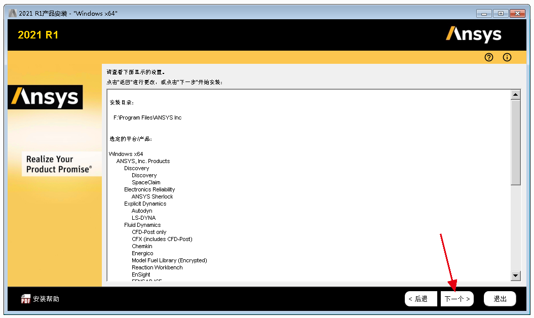Image resolution: width=534 pixels, height=318 pixels.
Task: Click the Realize Your Product Promise badge
Action: [61, 164]
